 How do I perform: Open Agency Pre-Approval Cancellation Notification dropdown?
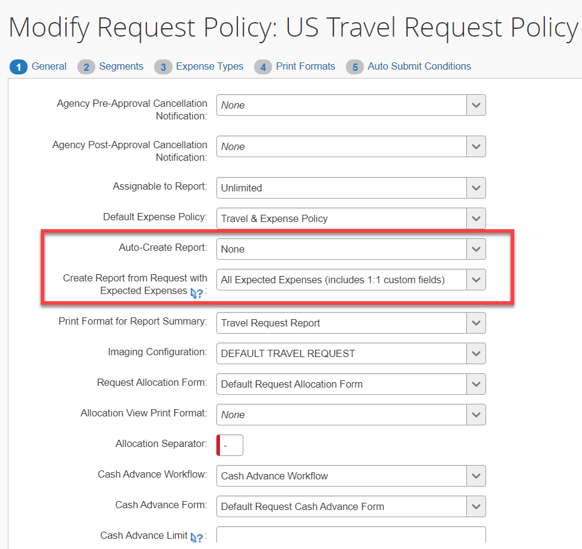476,105
